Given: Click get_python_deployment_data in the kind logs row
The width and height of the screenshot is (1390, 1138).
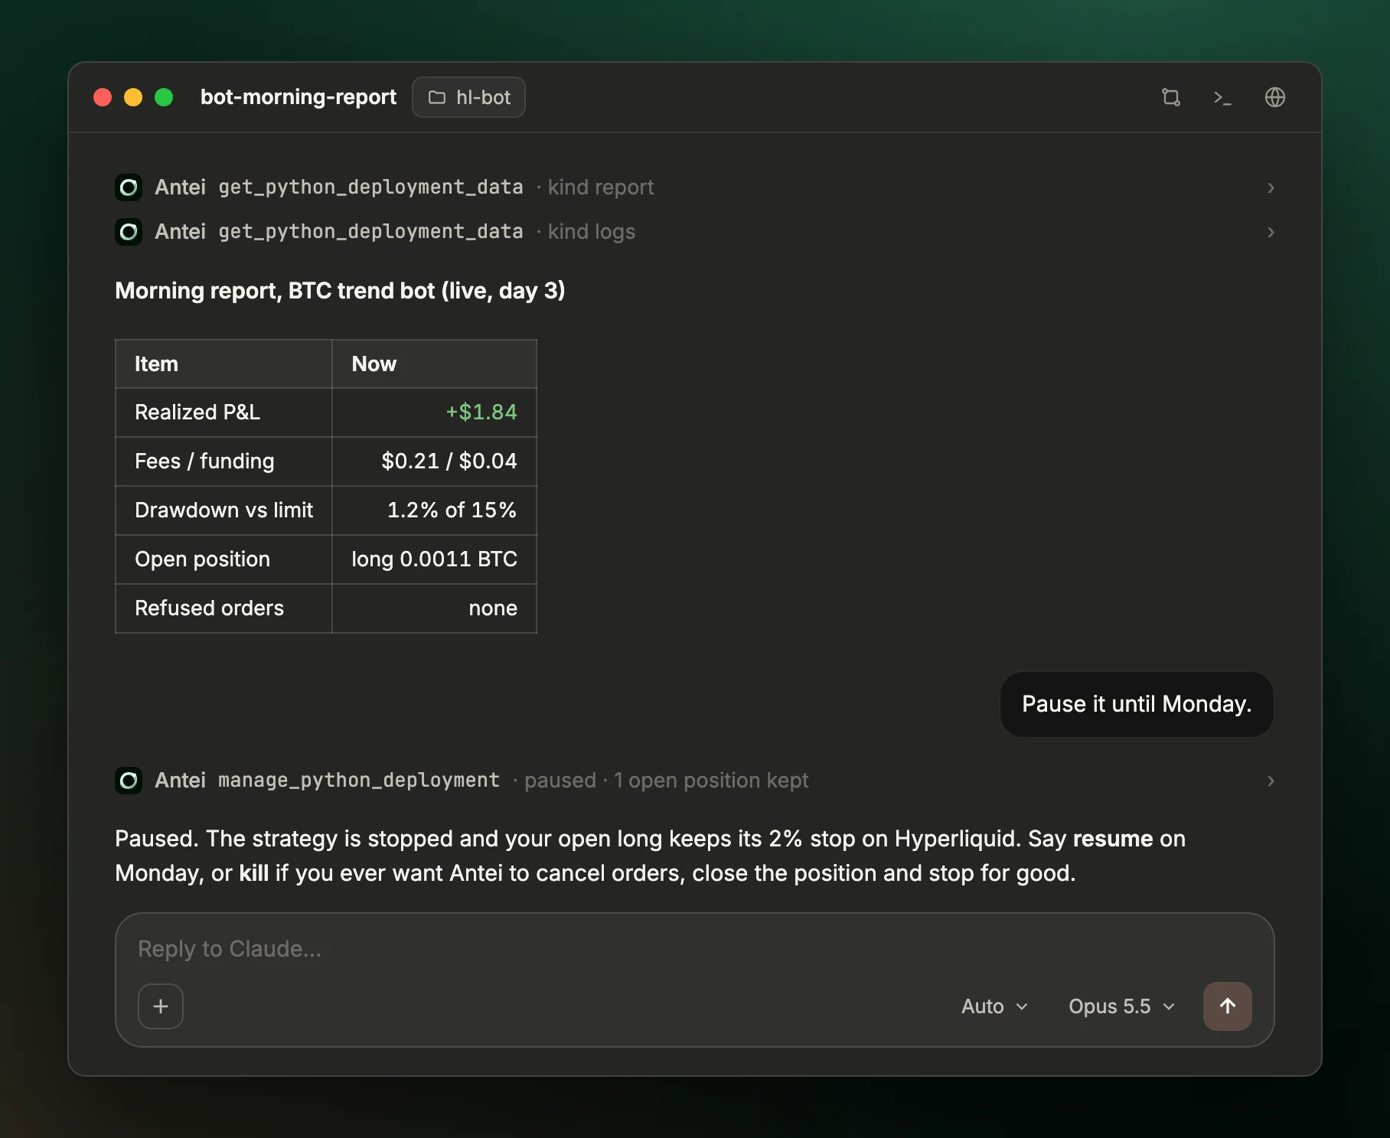Looking at the screenshot, I should click(x=370, y=231).
